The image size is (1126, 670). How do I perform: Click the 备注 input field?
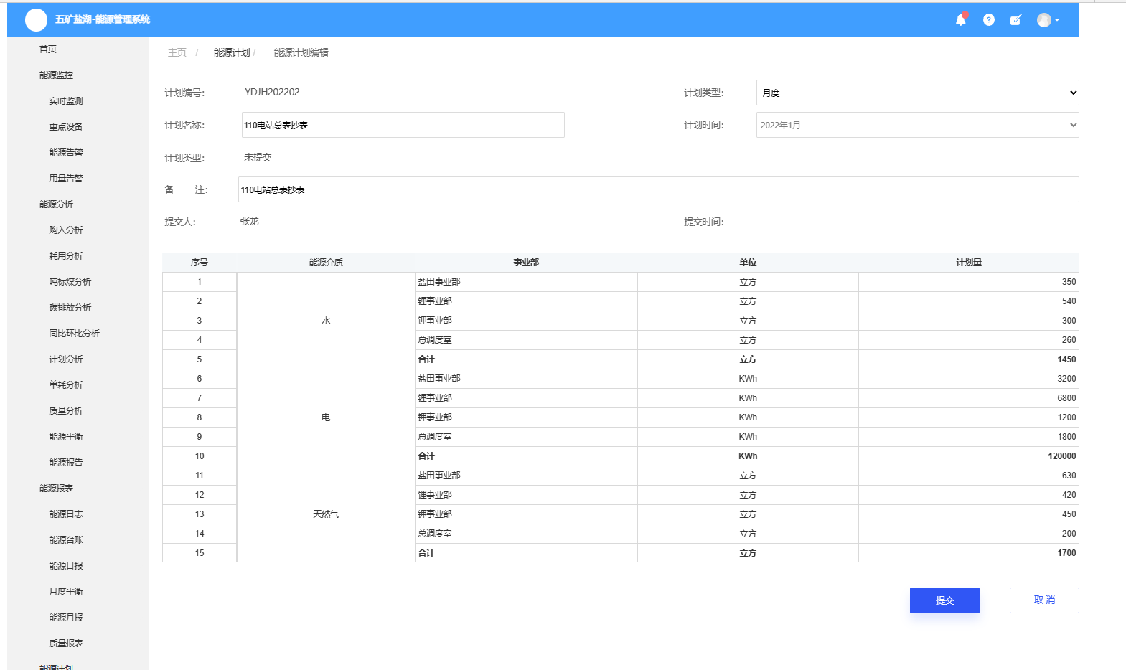658,189
